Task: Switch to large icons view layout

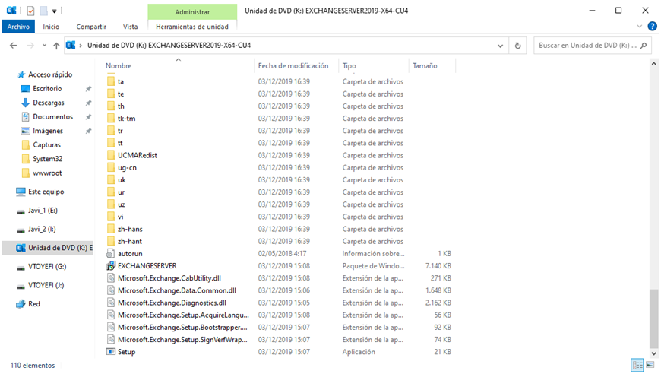Action: (650, 365)
